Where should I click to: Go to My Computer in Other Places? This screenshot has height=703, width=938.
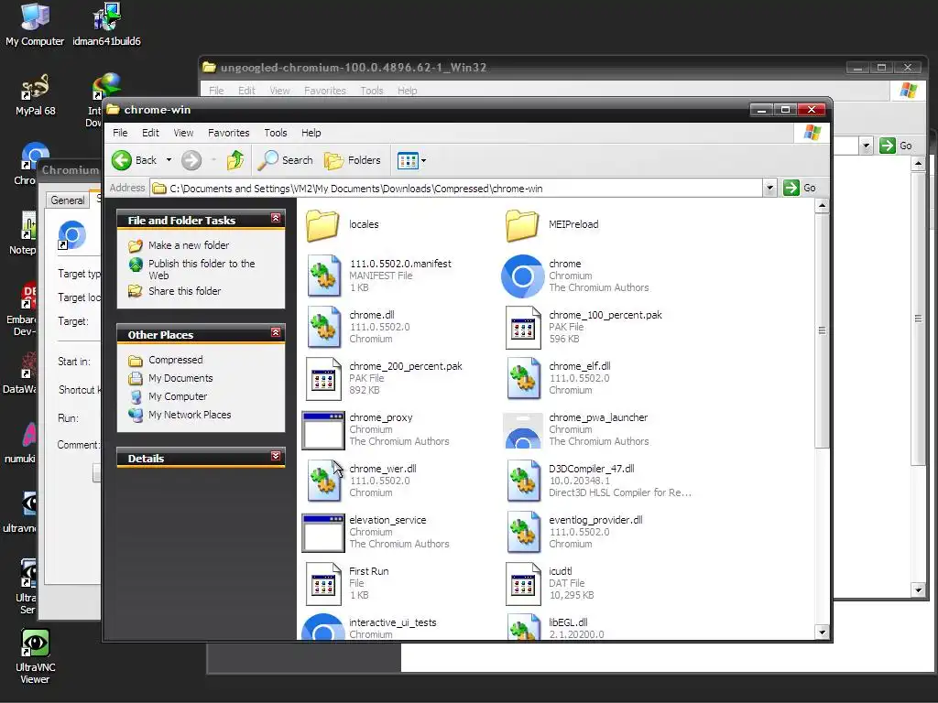178,396
